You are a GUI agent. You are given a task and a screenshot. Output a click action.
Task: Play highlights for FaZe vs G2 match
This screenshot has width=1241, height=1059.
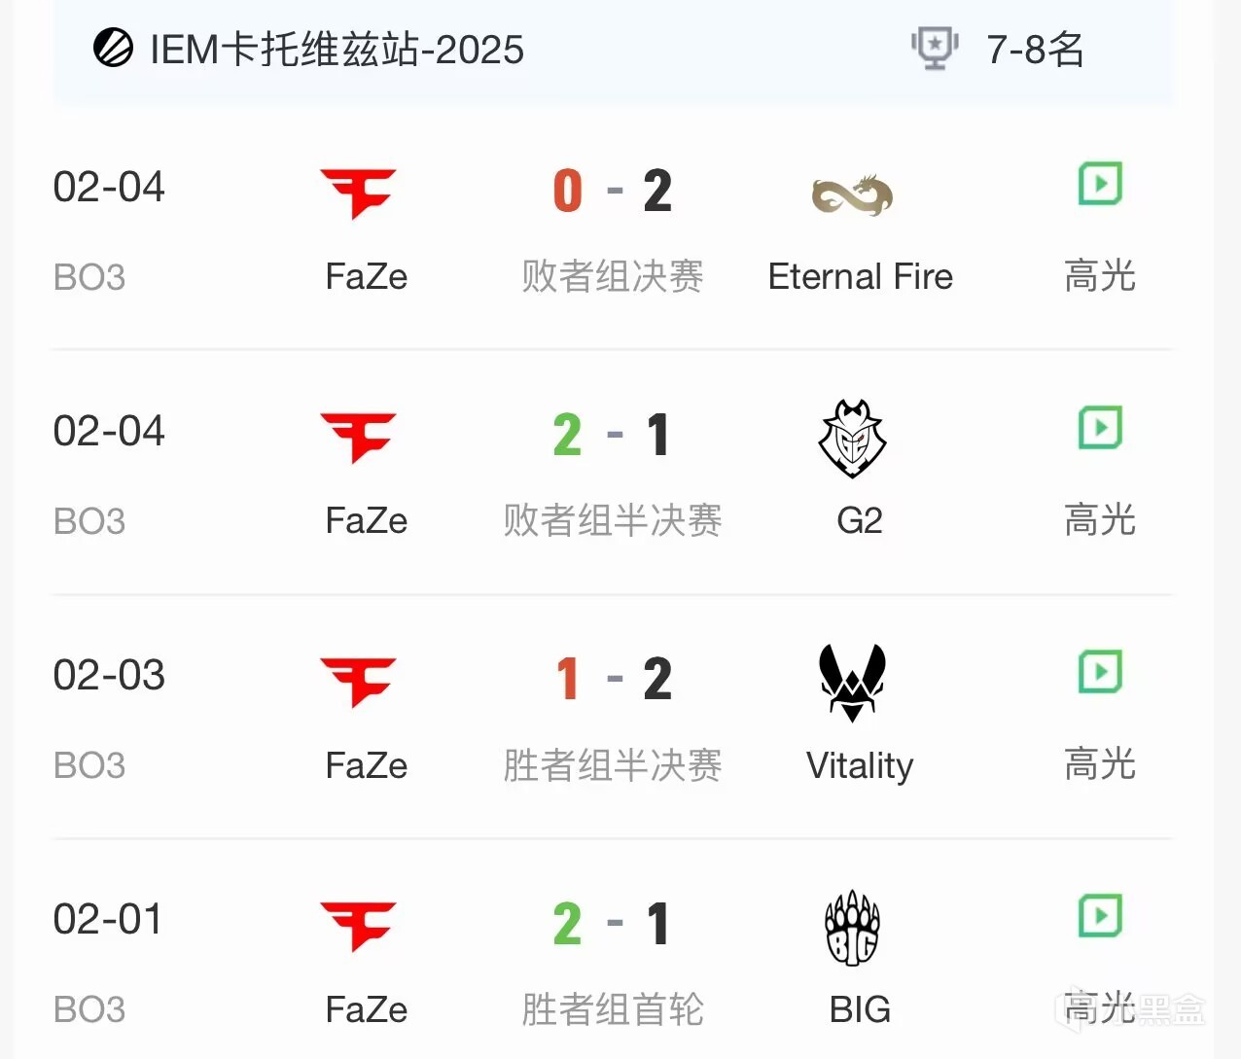(1100, 428)
